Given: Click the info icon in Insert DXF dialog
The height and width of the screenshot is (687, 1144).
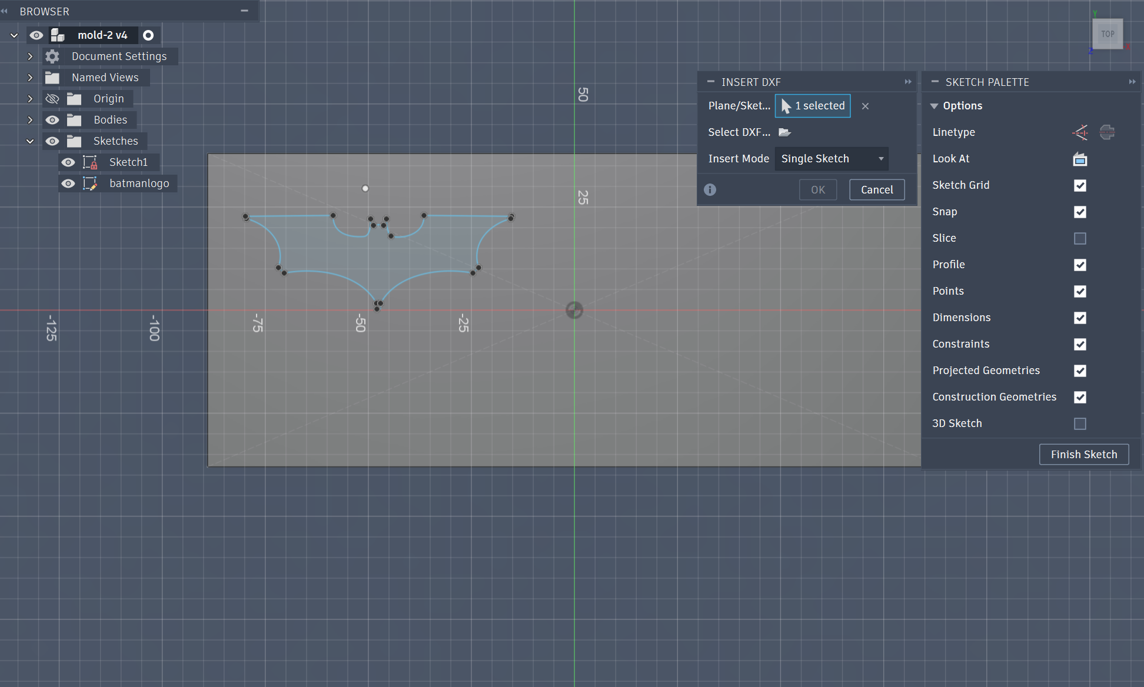Looking at the screenshot, I should pos(710,189).
